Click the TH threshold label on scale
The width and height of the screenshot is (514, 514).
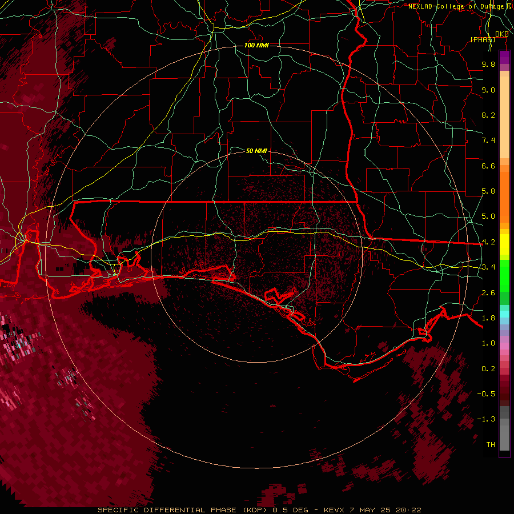(x=491, y=445)
